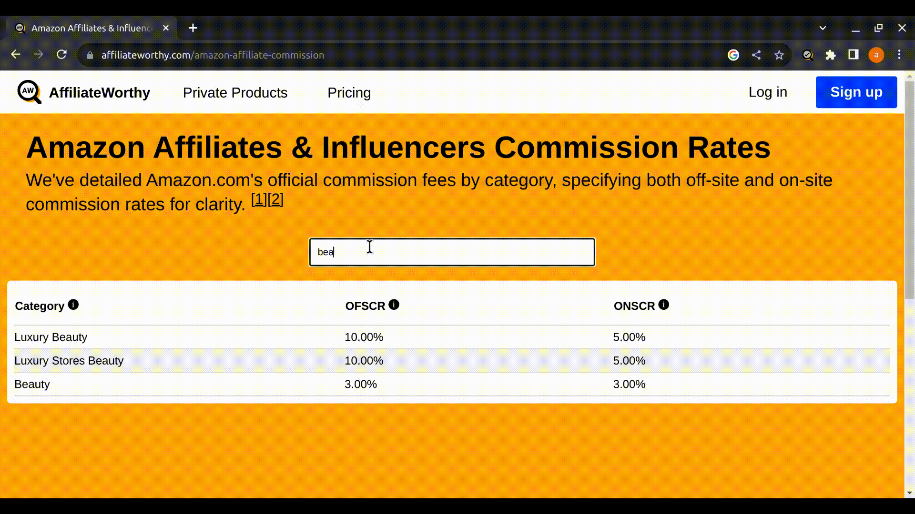
Task: Bookmark this page with star icon
Action: click(x=779, y=55)
